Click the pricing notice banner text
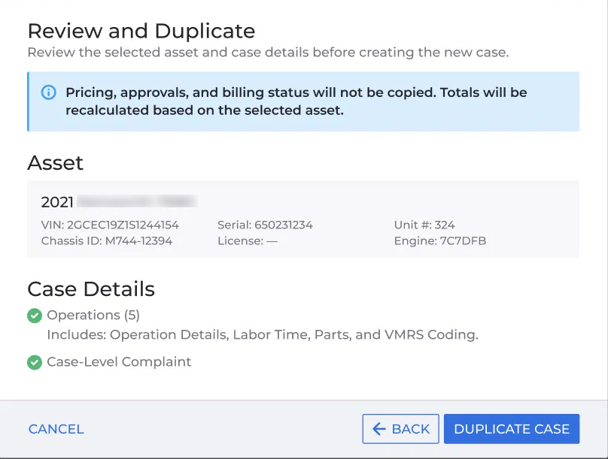 pos(296,101)
